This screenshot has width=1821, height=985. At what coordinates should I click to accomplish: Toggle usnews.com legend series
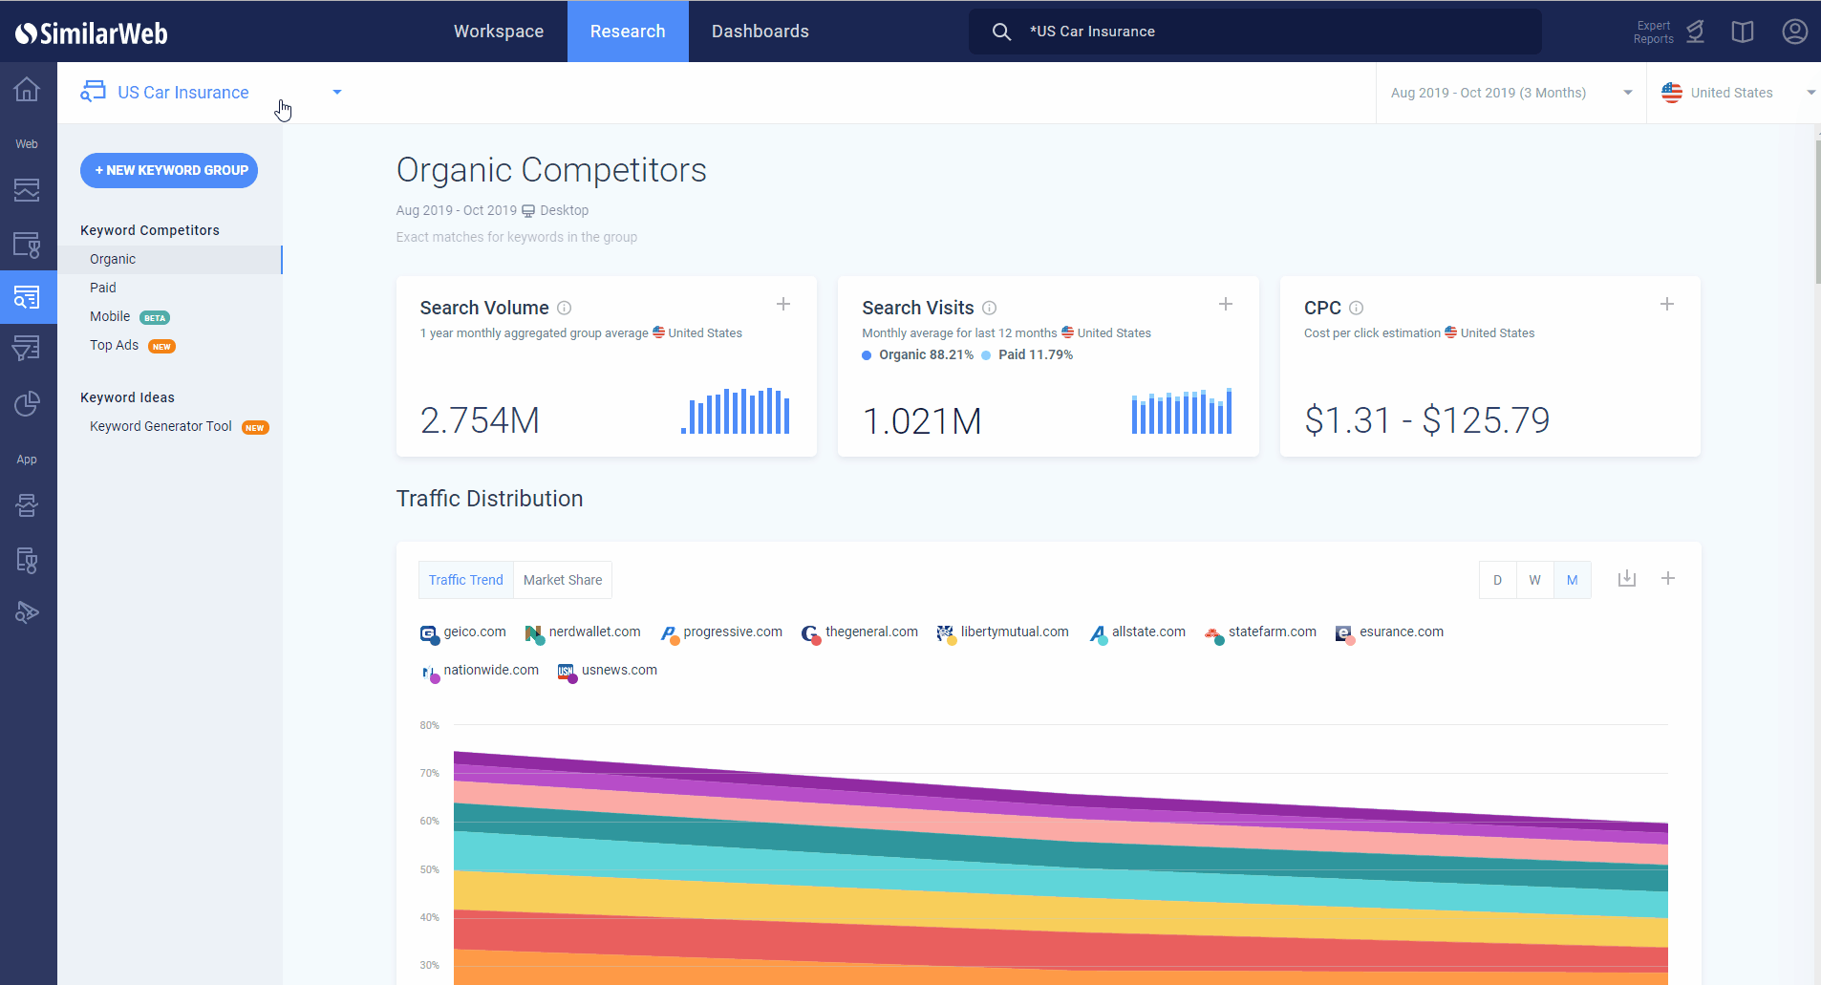[x=608, y=671]
